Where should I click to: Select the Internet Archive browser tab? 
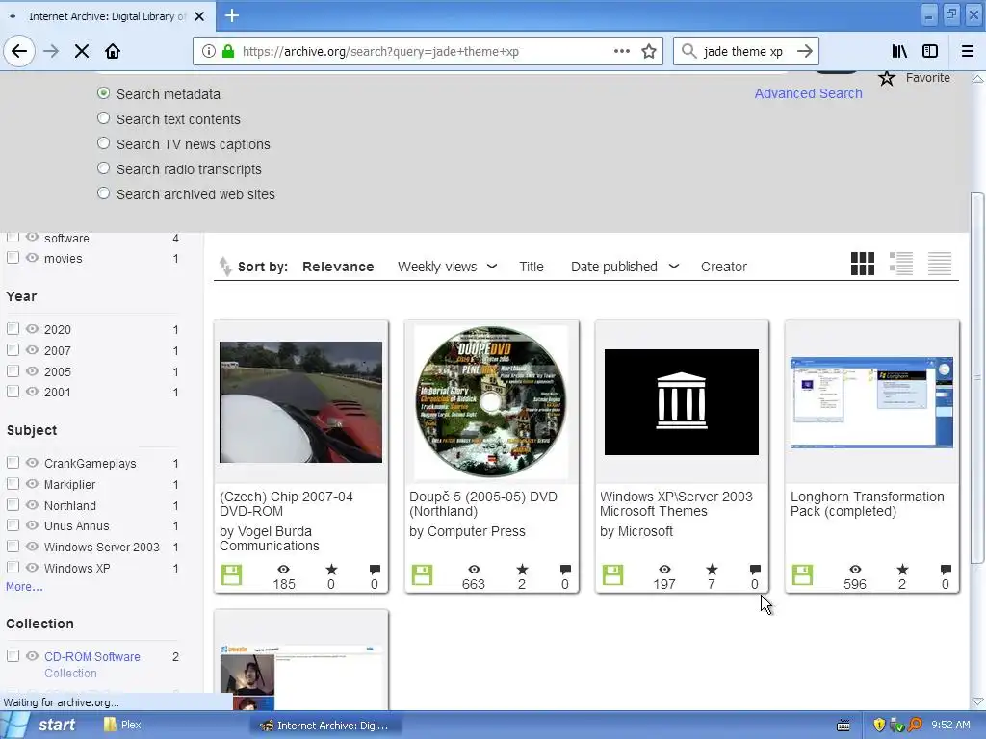(x=107, y=16)
